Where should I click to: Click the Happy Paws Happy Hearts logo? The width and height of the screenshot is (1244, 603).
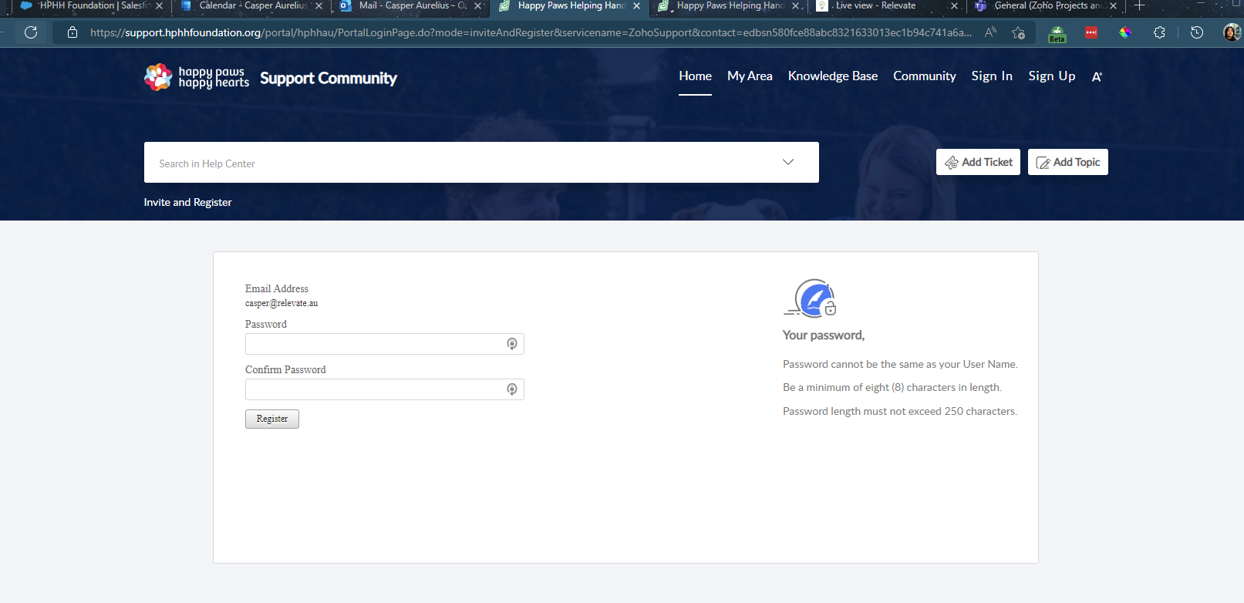point(196,77)
